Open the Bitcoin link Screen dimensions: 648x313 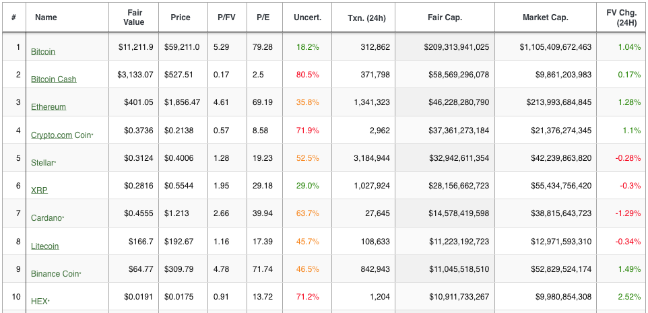43,52
